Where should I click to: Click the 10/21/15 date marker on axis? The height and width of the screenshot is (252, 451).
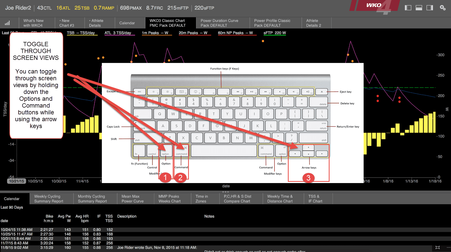pyautogui.click(x=16, y=181)
